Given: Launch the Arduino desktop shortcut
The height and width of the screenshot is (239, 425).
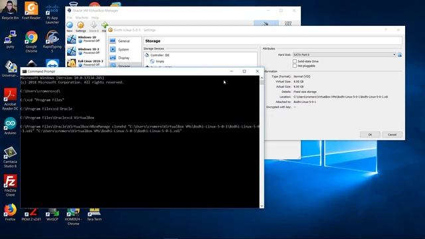Looking at the screenshot, I should pos(10,125).
